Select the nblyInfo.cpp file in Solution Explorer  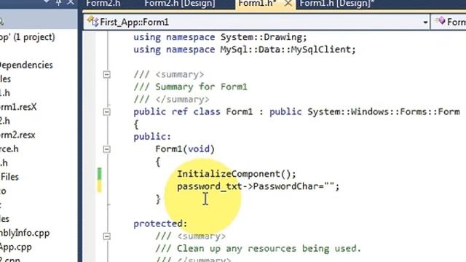(24, 233)
